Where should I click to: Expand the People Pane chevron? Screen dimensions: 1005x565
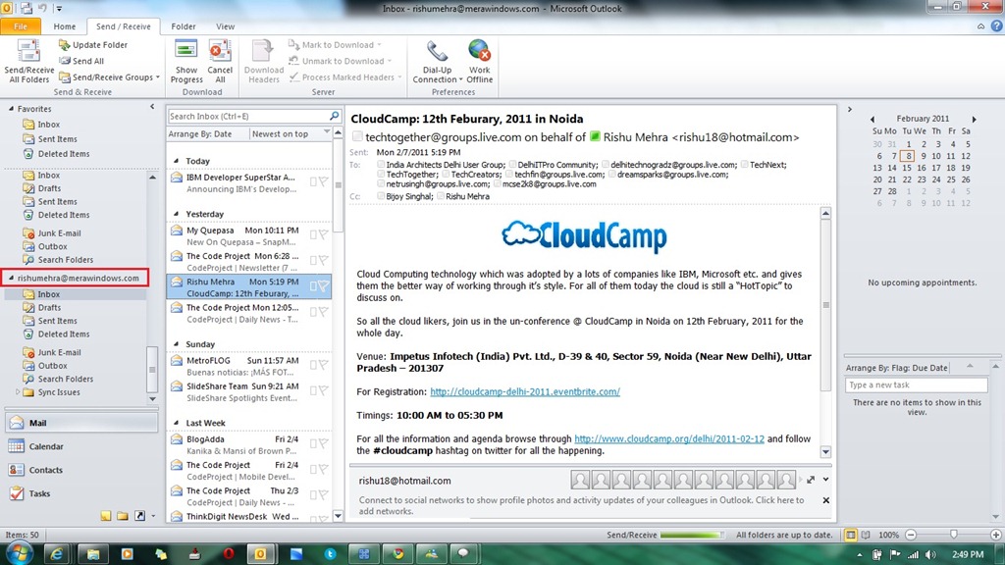(825, 479)
